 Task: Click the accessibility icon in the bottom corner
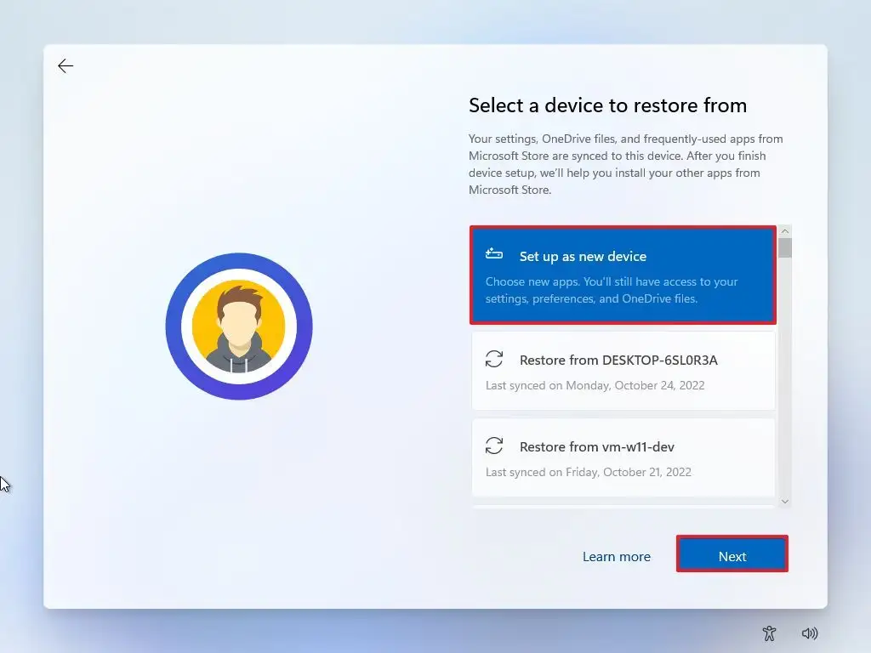point(769,633)
